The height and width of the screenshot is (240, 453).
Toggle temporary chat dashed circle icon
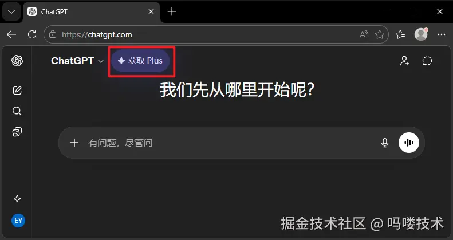[427, 61]
